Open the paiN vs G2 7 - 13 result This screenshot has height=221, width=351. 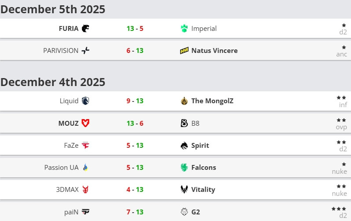coord(135,212)
